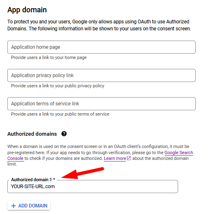Click 'Provide users a link to your public privacy policy' hint
Image resolution: width=213 pixels, height=214 pixels.
click(x=57, y=86)
